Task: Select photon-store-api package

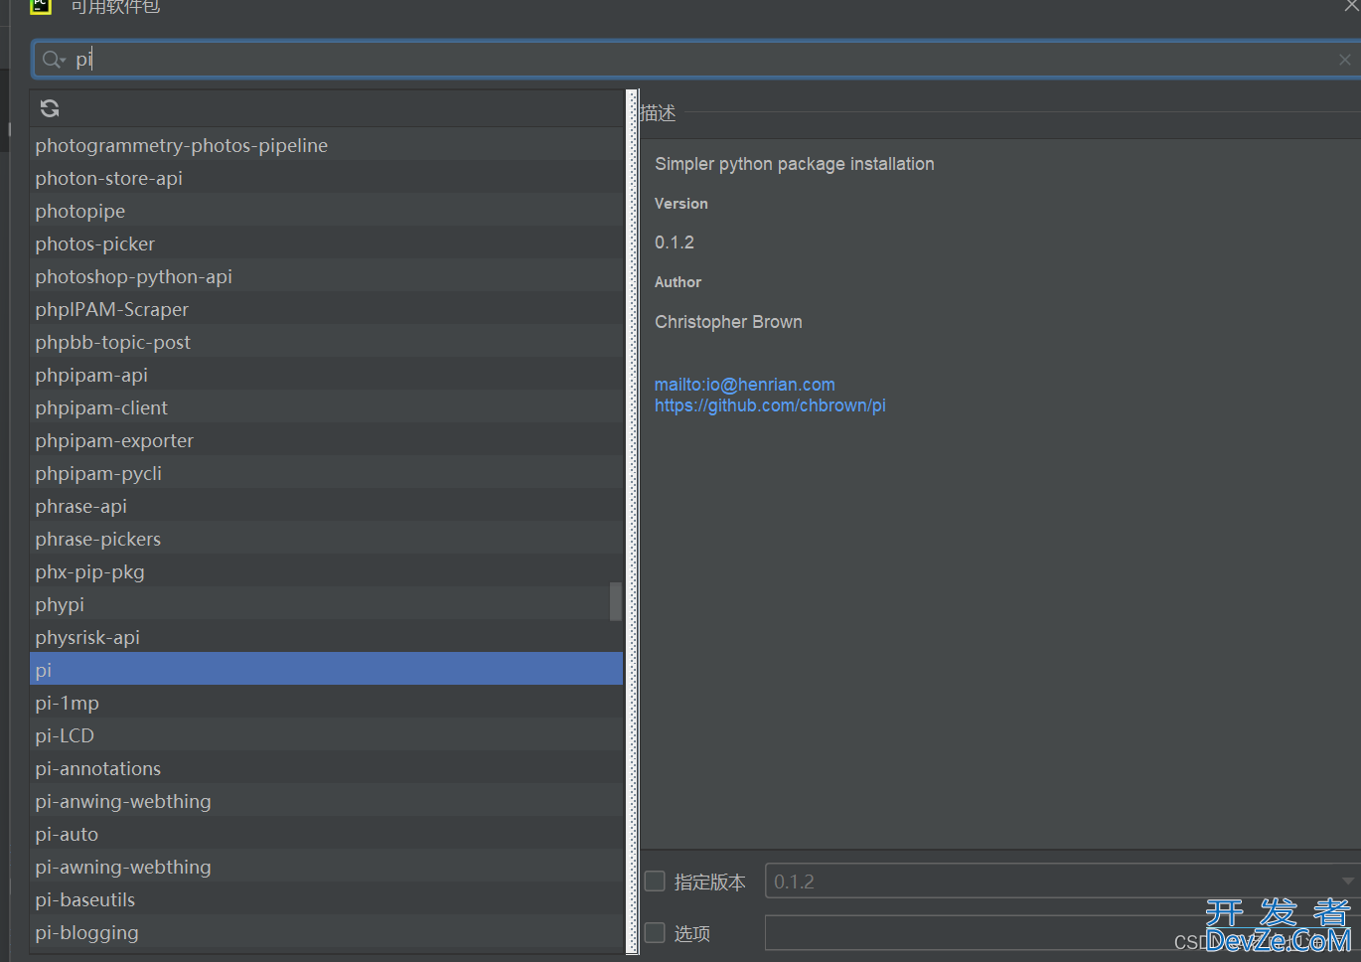Action: [326, 178]
